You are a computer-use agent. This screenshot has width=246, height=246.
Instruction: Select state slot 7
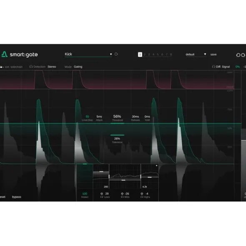tap(167, 55)
